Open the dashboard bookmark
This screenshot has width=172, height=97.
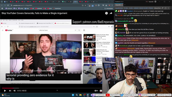click(9, 8)
